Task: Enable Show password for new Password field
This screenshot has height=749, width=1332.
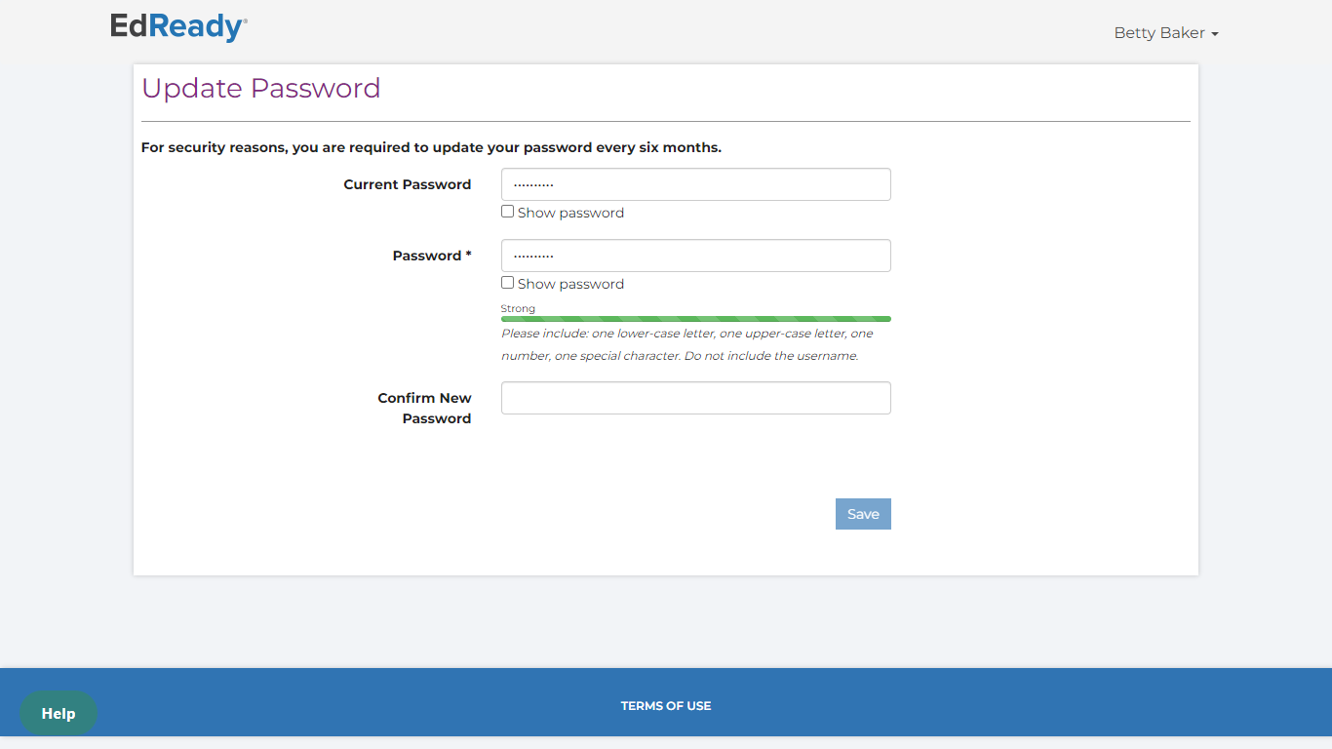Action: [507, 282]
